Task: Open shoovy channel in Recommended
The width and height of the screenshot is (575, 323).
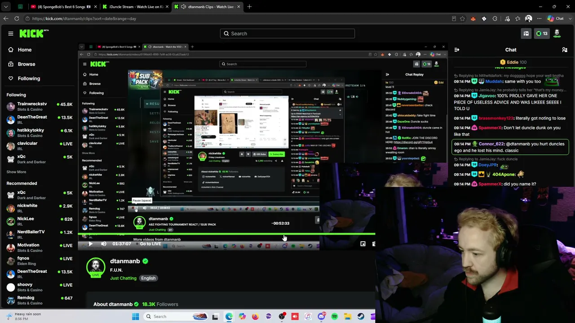Action: pyautogui.click(x=40, y=287)
